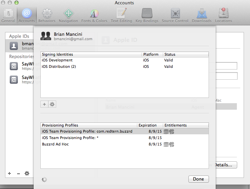Click the upper text field behind the sheet
Image resolution: width=250 pixels, height=189 pixels.
(226, 66)
